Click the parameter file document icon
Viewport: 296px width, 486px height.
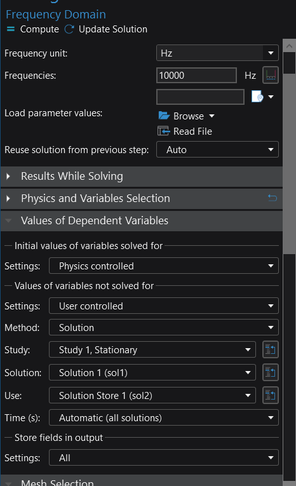(x=257, y=97)
